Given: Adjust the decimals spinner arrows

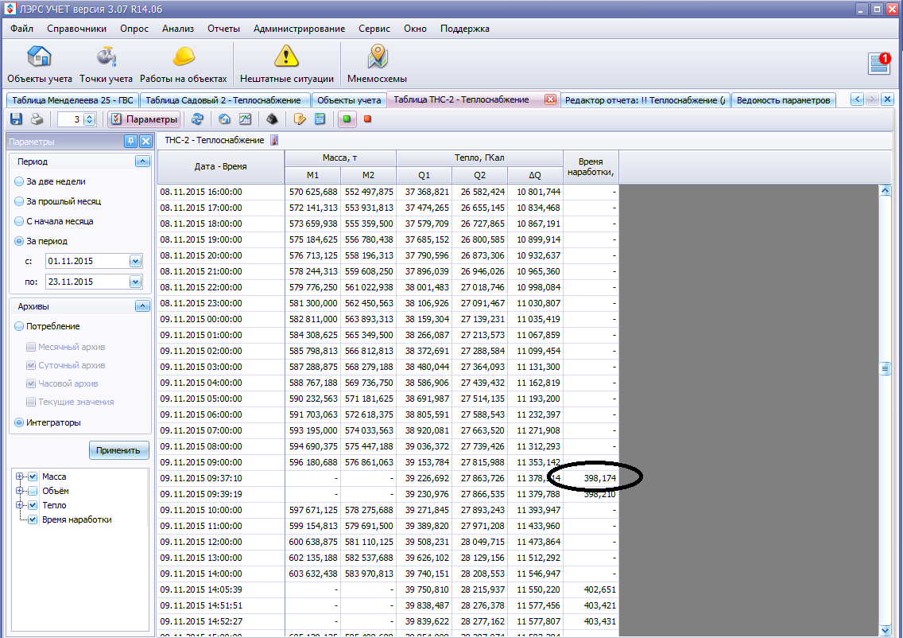Looking at the screenshot, I should 90,119.
